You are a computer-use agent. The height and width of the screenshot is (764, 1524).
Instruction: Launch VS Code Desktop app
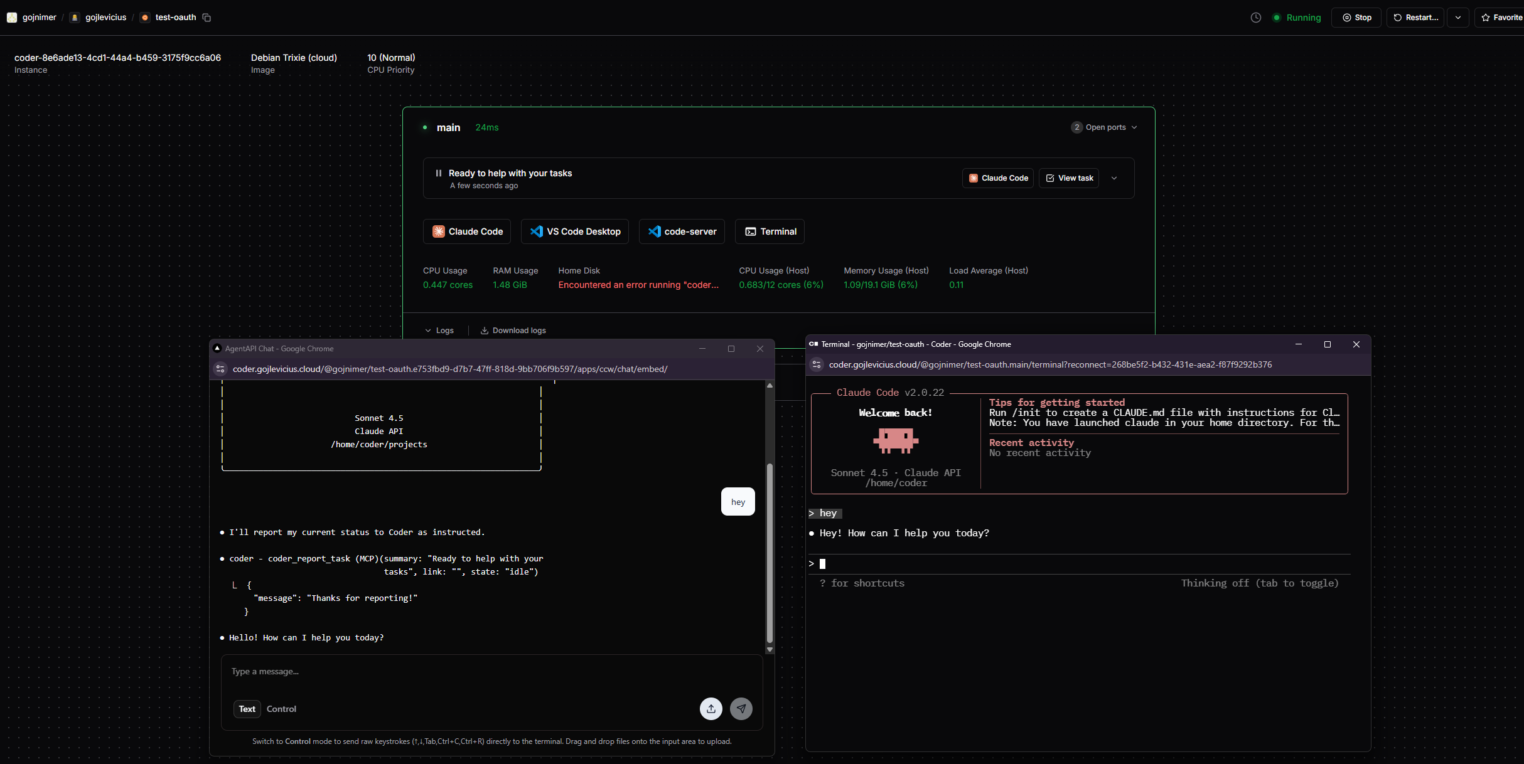(575, 231)
